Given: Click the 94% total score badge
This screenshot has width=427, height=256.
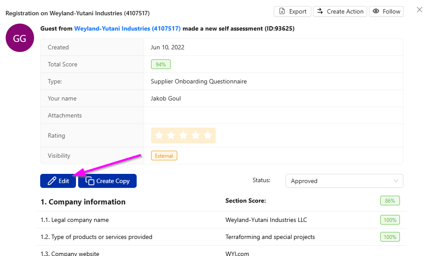Looking at the screenshot, I should click(x=161, y=64).
